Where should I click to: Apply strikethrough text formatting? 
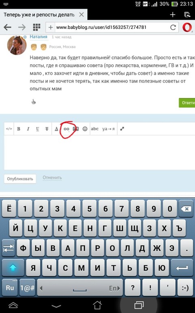(47, 129)
